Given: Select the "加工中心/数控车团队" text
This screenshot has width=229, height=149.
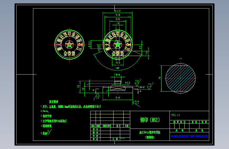Looking at the screenshot, I should pos(150,132).
